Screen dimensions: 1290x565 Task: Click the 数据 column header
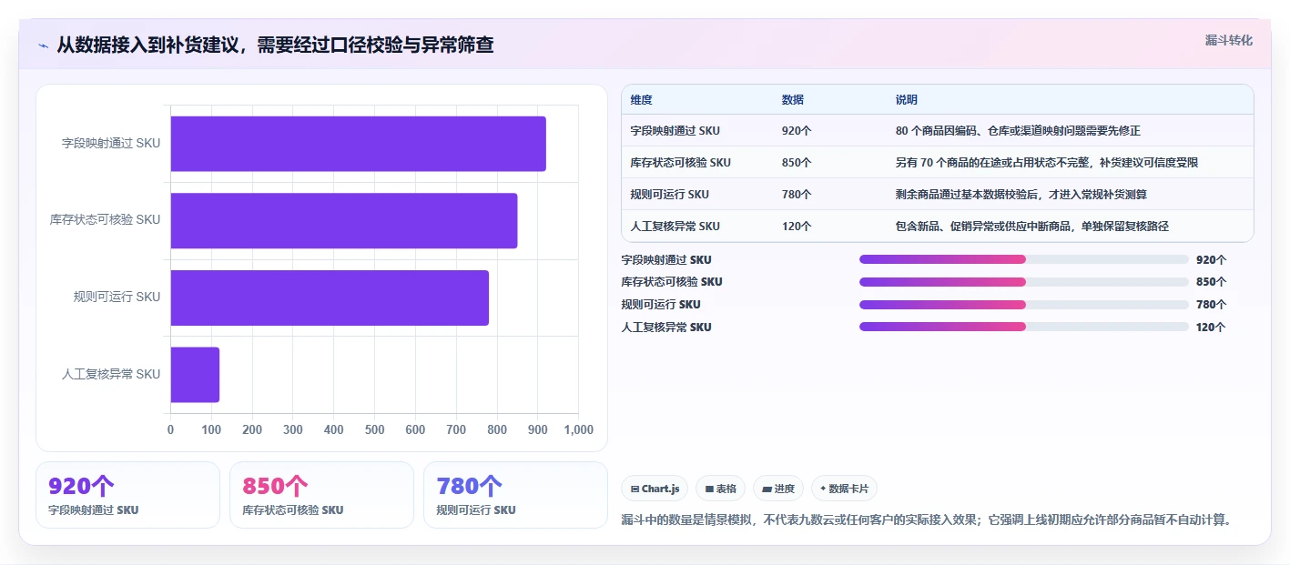pos(792,100)
